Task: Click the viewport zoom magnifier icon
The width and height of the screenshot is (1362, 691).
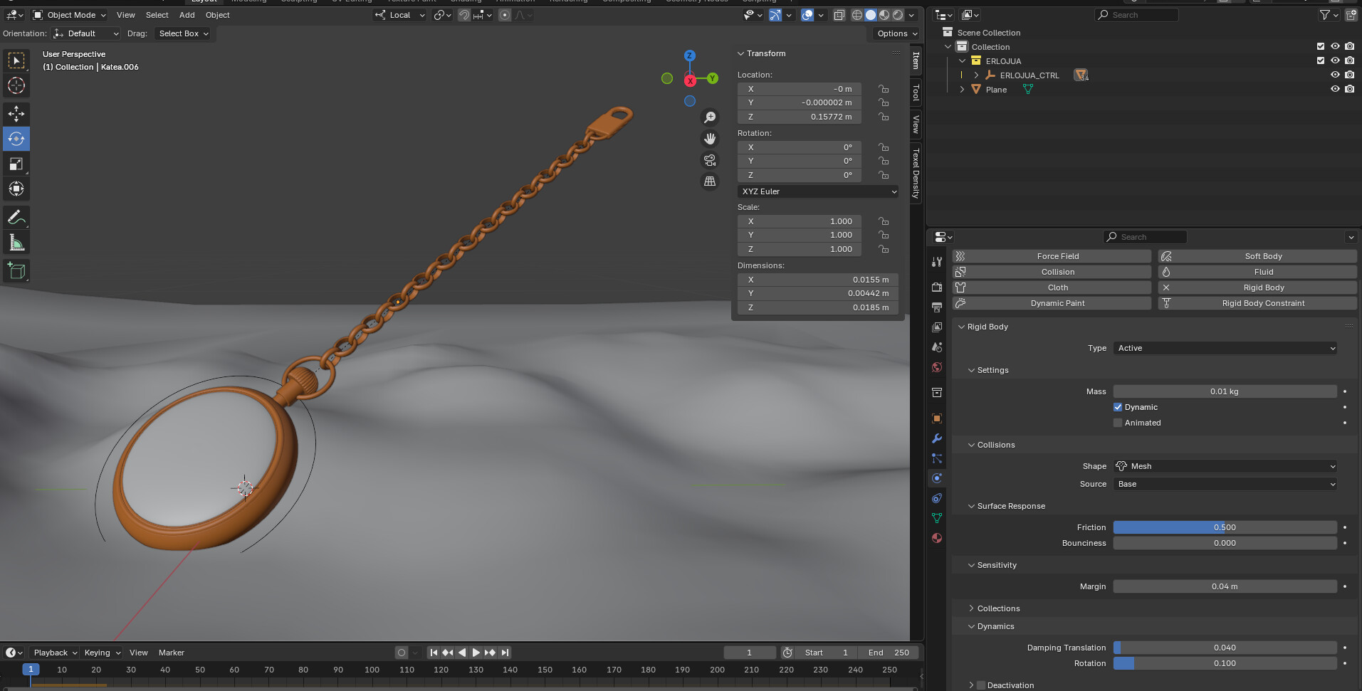Action: point(710,117)
